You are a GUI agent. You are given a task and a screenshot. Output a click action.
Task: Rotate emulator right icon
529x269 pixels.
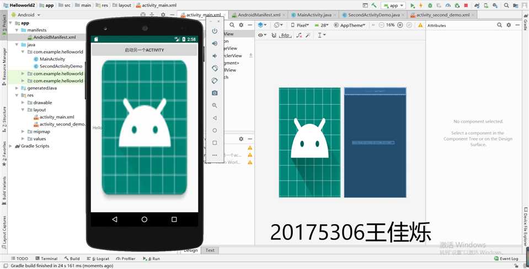[215, 81]
